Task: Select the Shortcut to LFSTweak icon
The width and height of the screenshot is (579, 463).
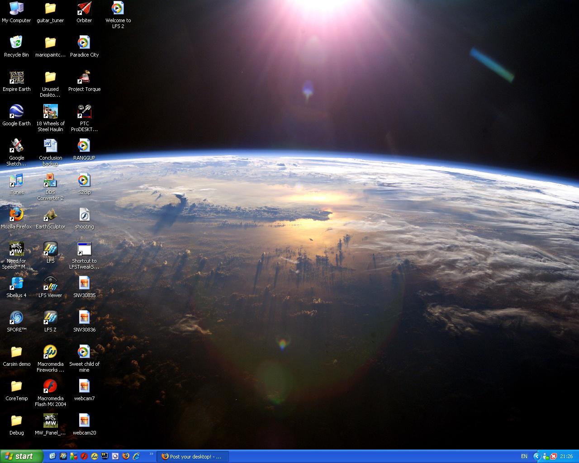Action: (x=84, y=255)
